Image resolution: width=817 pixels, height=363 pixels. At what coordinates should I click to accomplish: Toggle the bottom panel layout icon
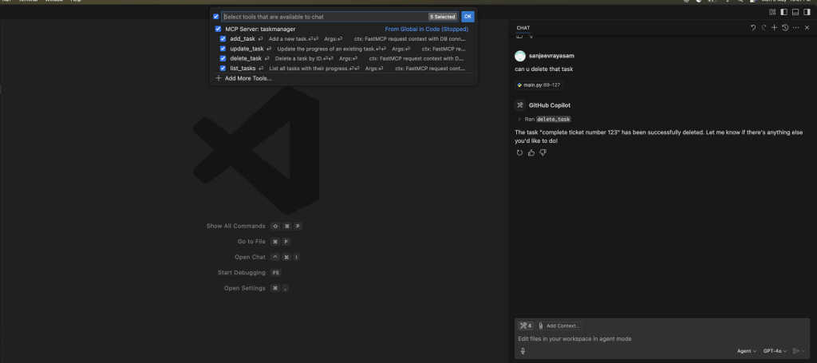click(x=795, y=12)
